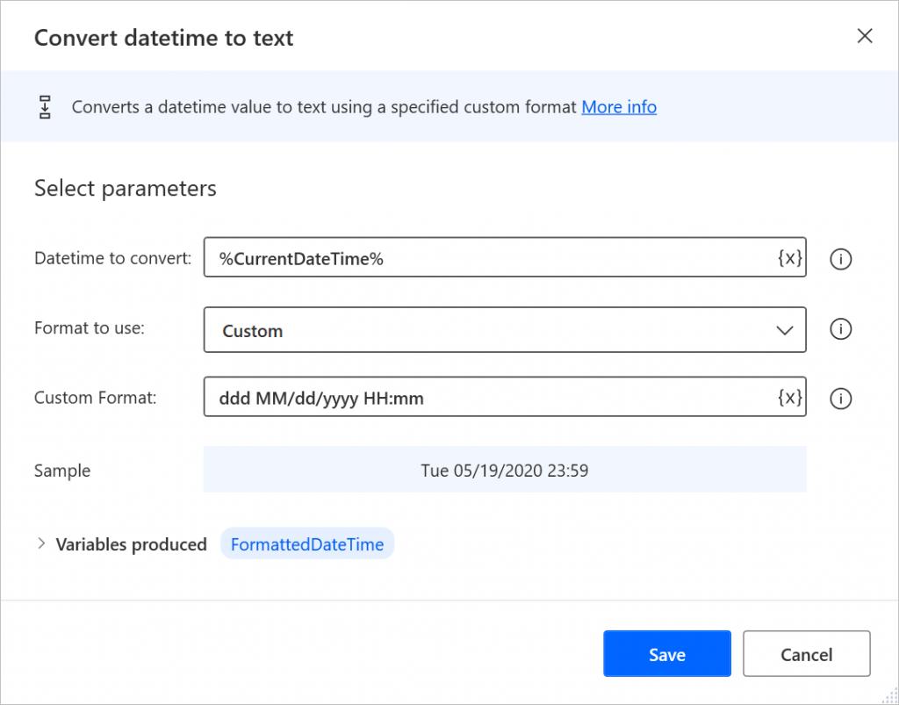899x705 pixels.
Task: Click the Custom Format label text
Action: coord(95,398)
